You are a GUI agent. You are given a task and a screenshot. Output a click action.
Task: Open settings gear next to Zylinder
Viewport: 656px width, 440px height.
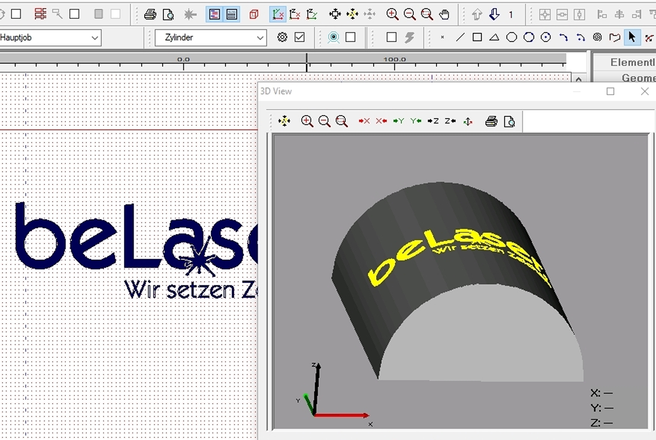pyautogui.click(x=282, y=37)
